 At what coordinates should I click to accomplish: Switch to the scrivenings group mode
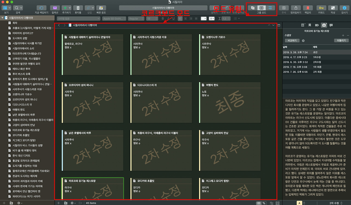(x=253, y=8)
